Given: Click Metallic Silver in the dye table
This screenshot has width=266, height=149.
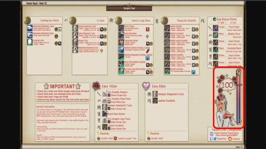Looking at the screenshot, I should point(234,34).
